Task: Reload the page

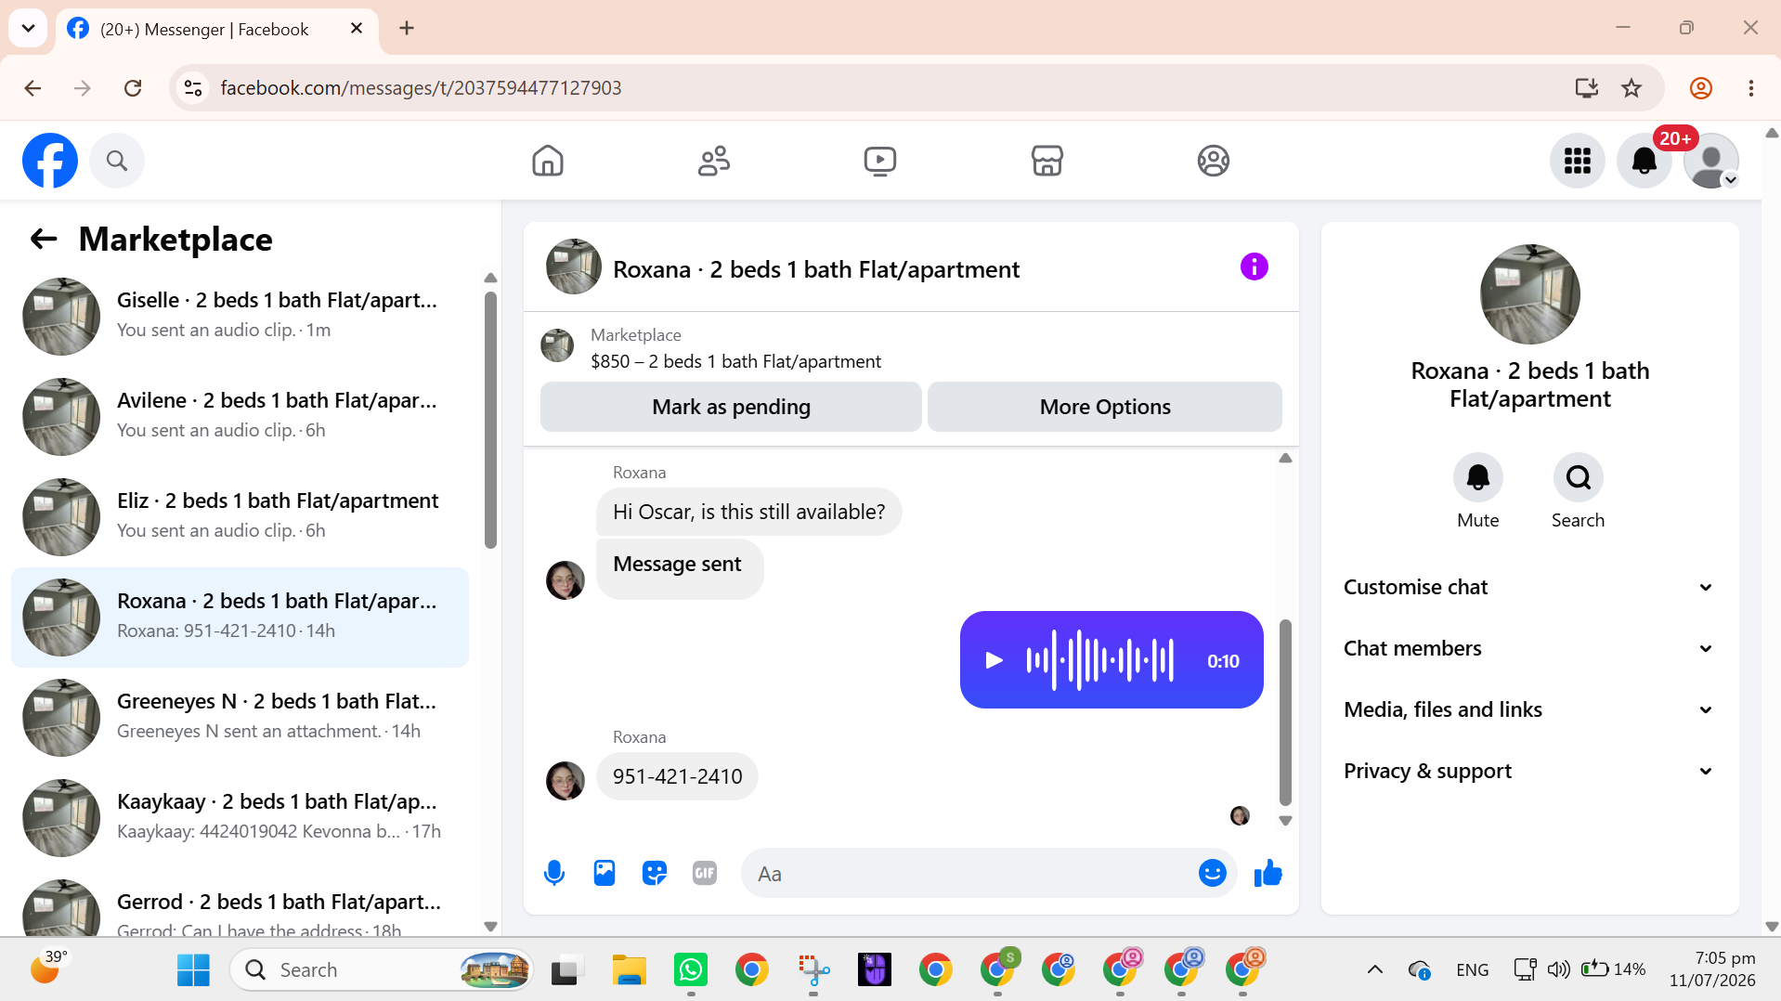Action: pos(133,88)
